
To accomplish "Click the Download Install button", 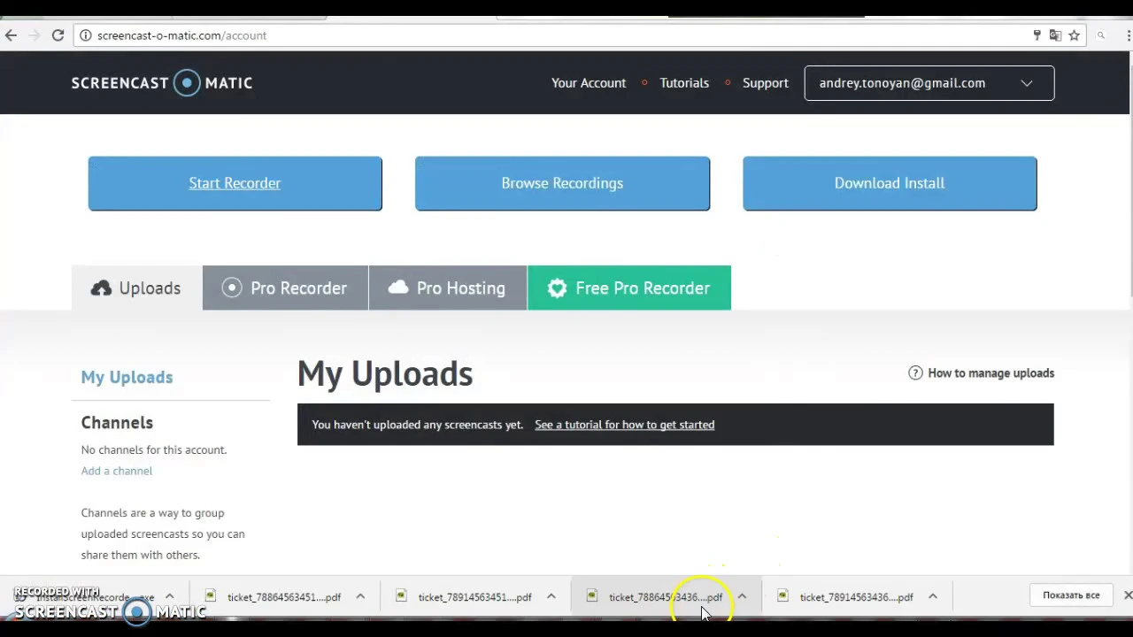I will tap(890, 183).
